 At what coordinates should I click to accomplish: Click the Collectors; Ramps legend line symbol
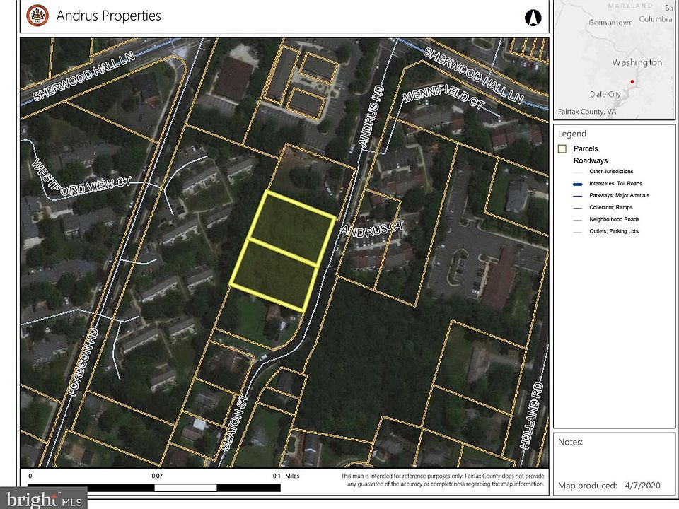564,207
